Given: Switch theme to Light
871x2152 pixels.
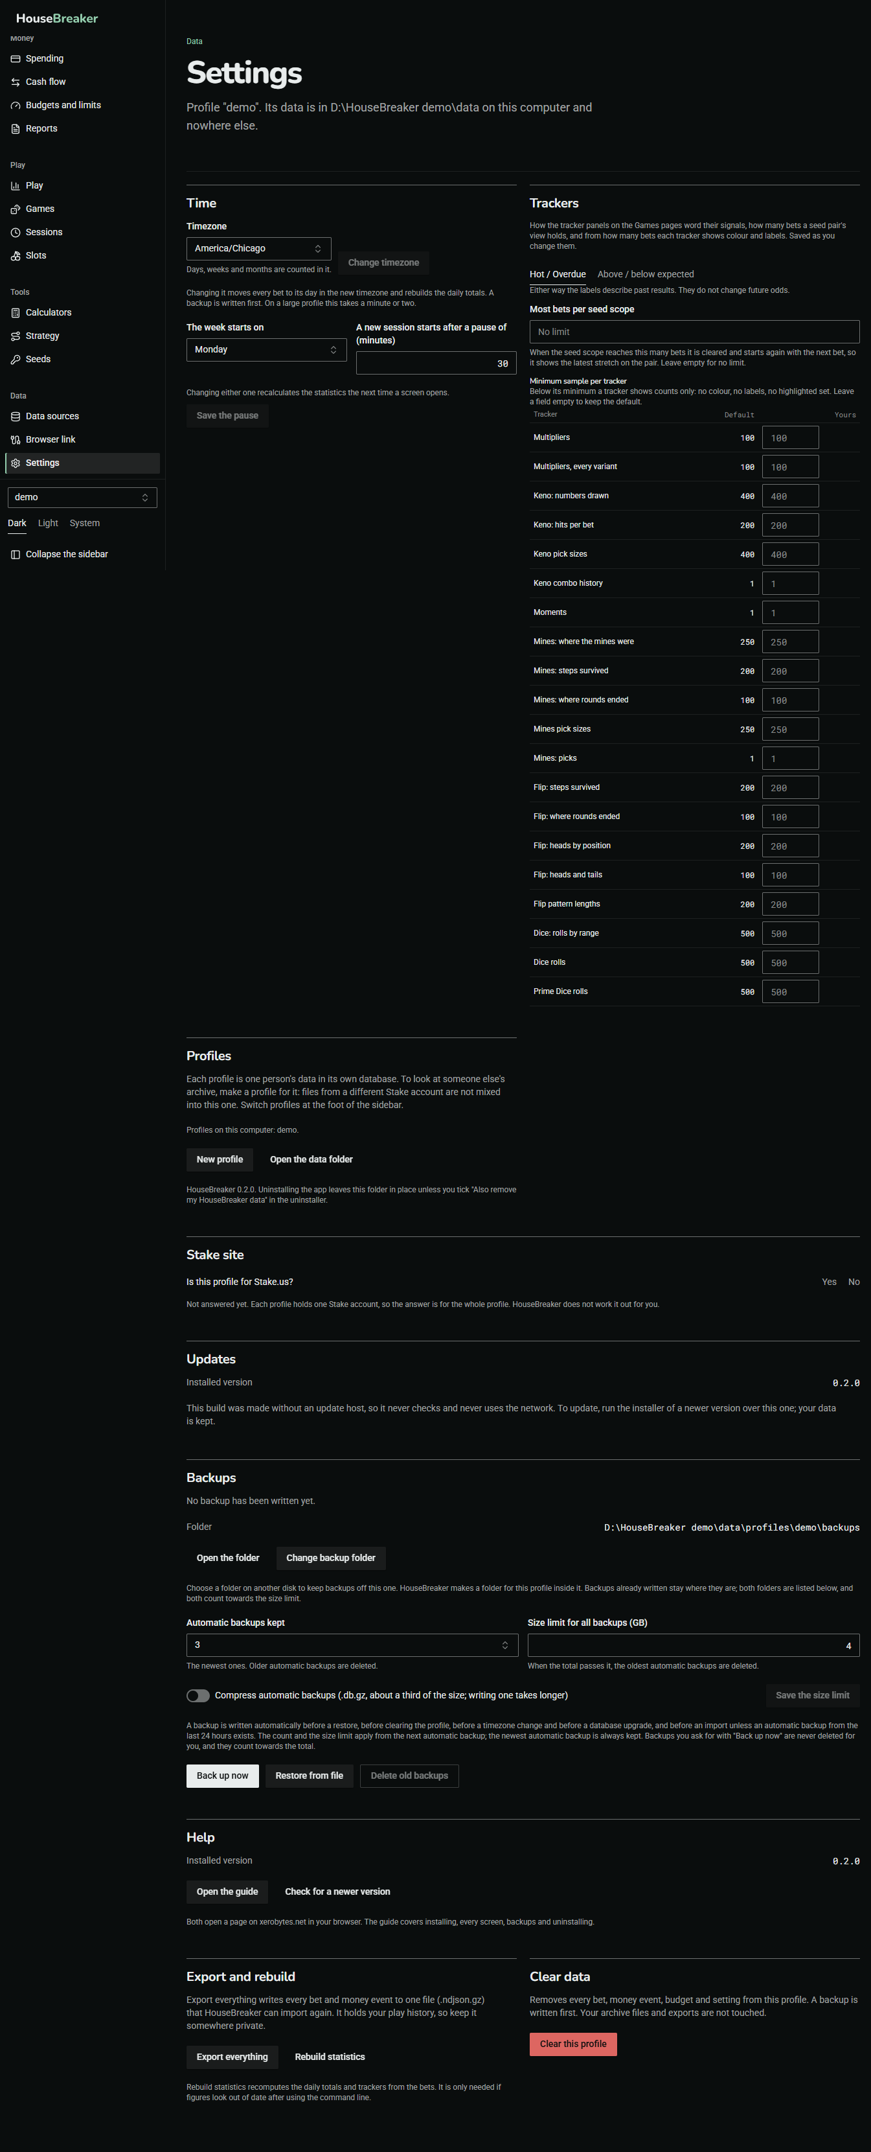Looking at the screenshot, I should pos(49,523).
